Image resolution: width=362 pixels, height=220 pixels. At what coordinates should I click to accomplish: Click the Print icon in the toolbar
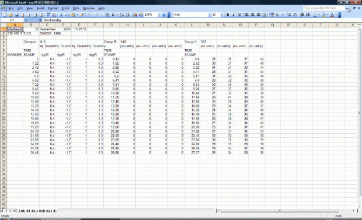[35, 15]
